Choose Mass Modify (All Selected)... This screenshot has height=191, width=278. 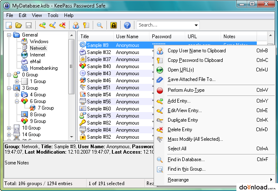point(214,139)
